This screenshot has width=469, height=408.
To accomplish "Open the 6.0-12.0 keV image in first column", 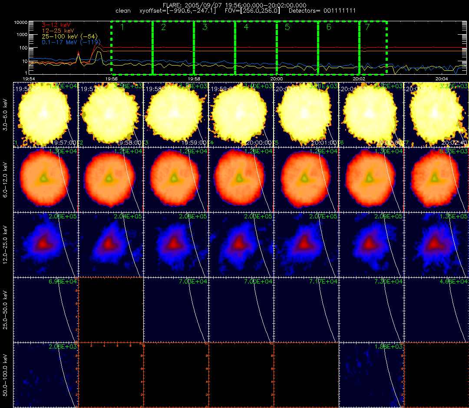I will click(46, 180).
